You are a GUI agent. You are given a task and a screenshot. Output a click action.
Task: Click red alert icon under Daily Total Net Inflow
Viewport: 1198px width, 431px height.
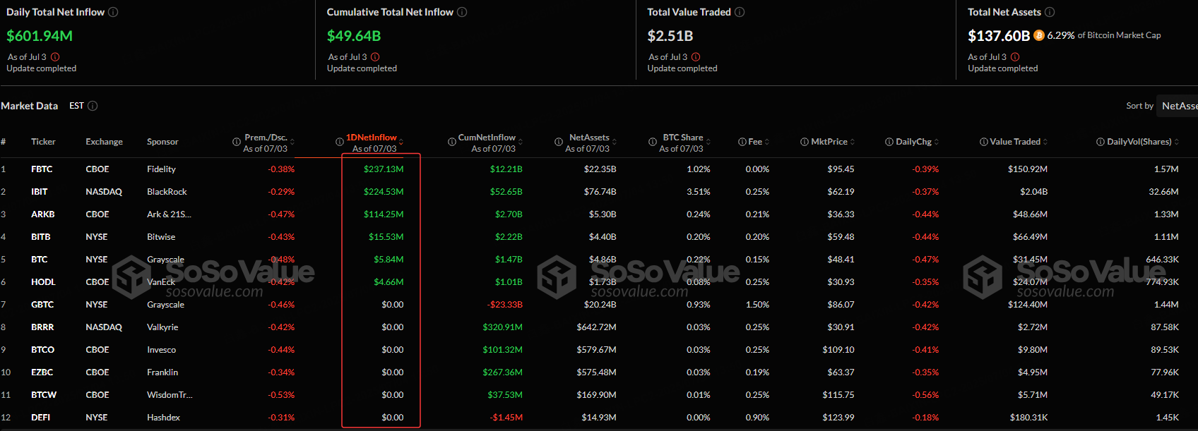[55, 57]
